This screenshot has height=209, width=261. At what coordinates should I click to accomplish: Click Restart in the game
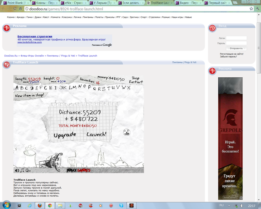point(136,82)
